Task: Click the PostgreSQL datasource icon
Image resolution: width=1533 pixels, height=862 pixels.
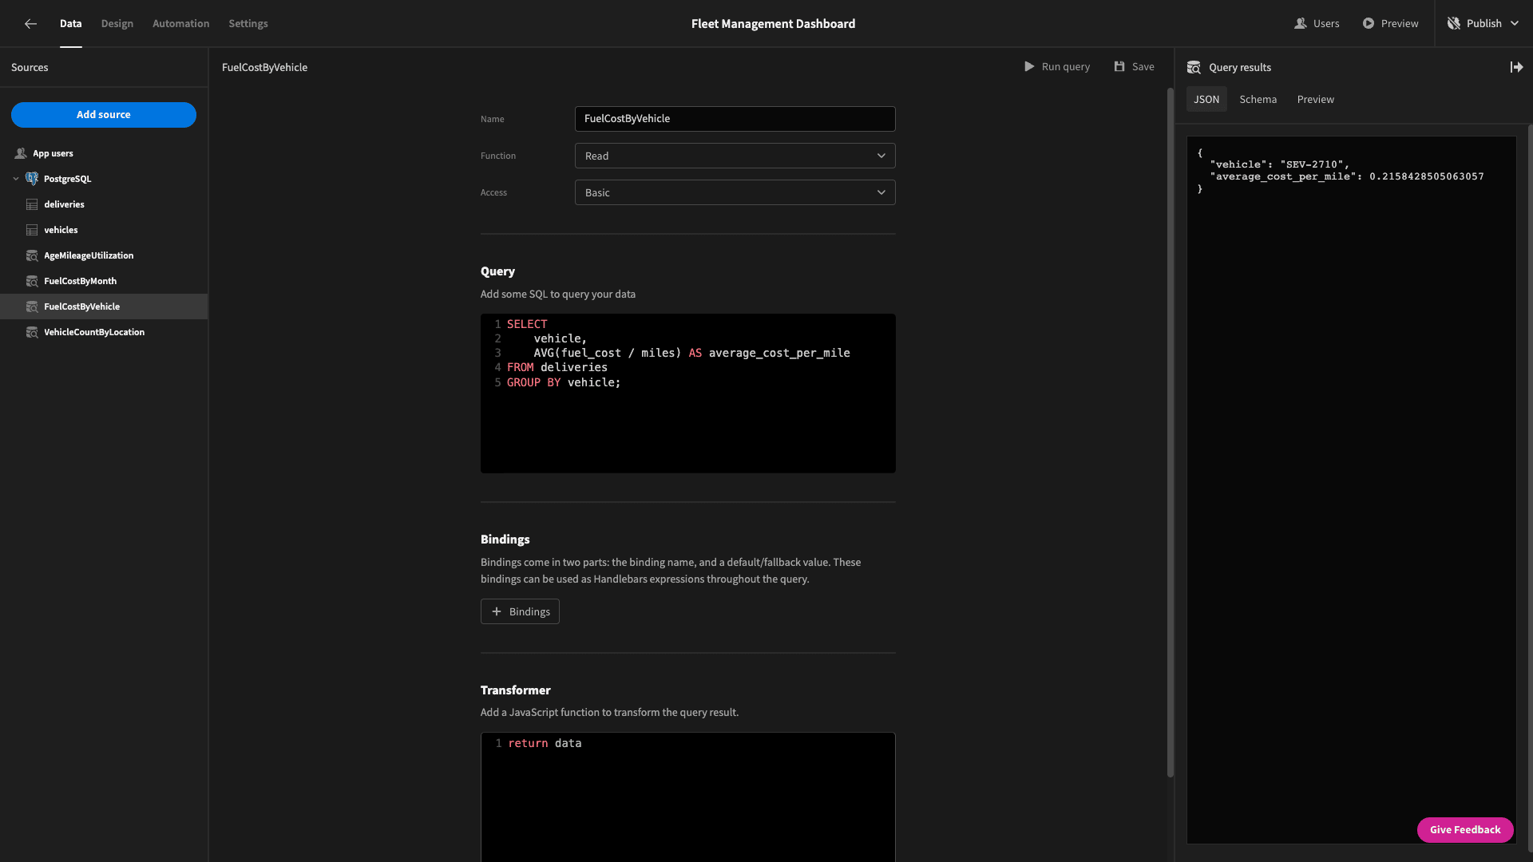Action: pyautogui.click(x=32, y=179)
